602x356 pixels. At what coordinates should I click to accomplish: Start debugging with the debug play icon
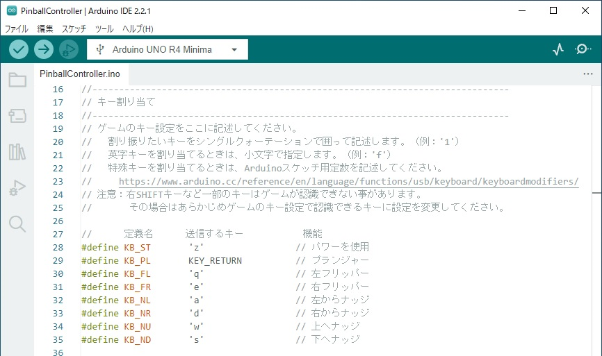(x=68, y=49)
